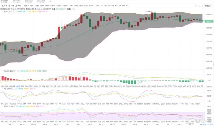Click the UB upper band value label
The height and width of the screenshot is (126, 214).
34,12
